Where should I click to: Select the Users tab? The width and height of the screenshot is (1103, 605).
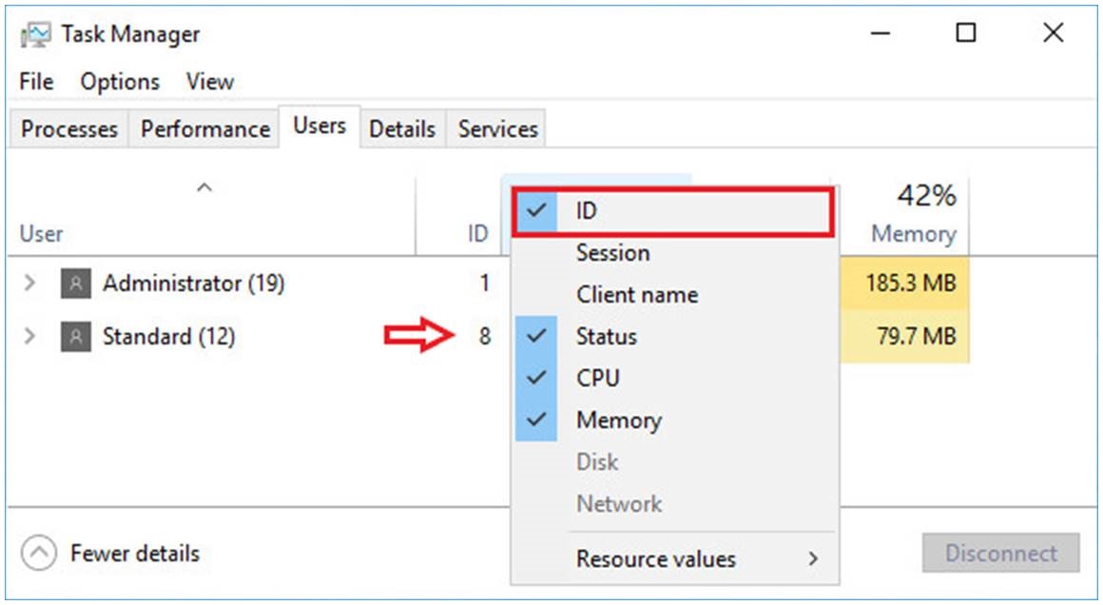pyautogui.click(x=320, y=126)
